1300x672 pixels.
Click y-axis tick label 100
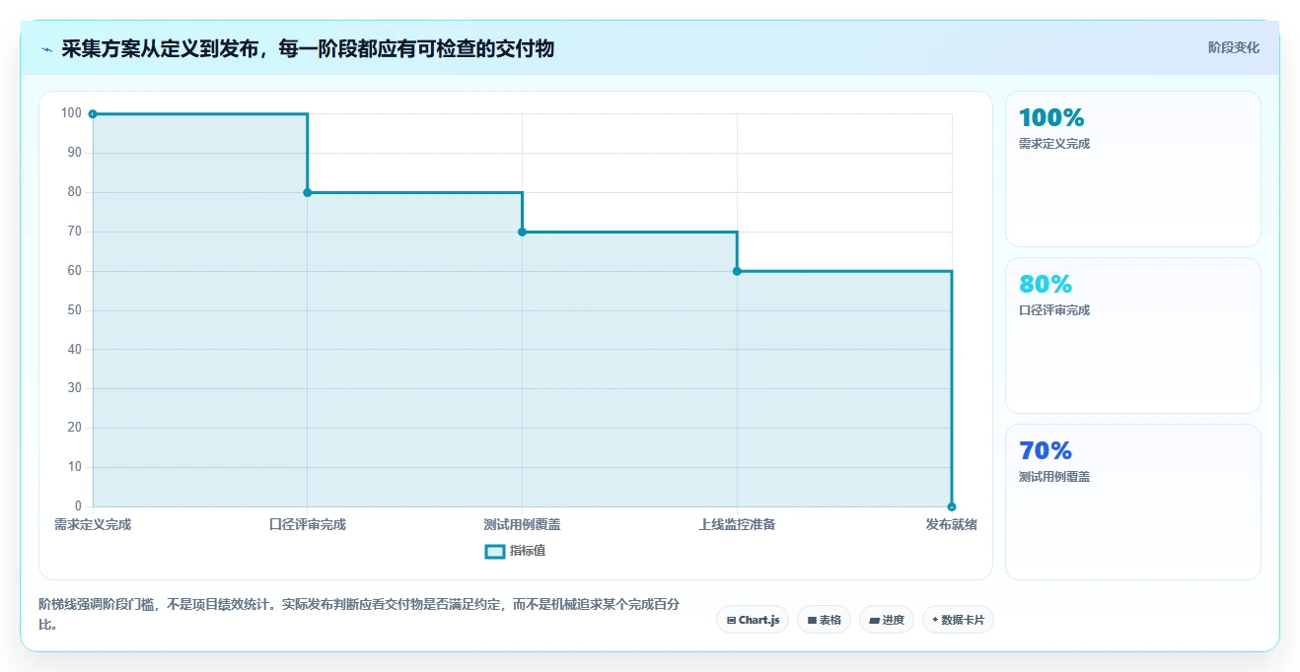coord(71,113)
